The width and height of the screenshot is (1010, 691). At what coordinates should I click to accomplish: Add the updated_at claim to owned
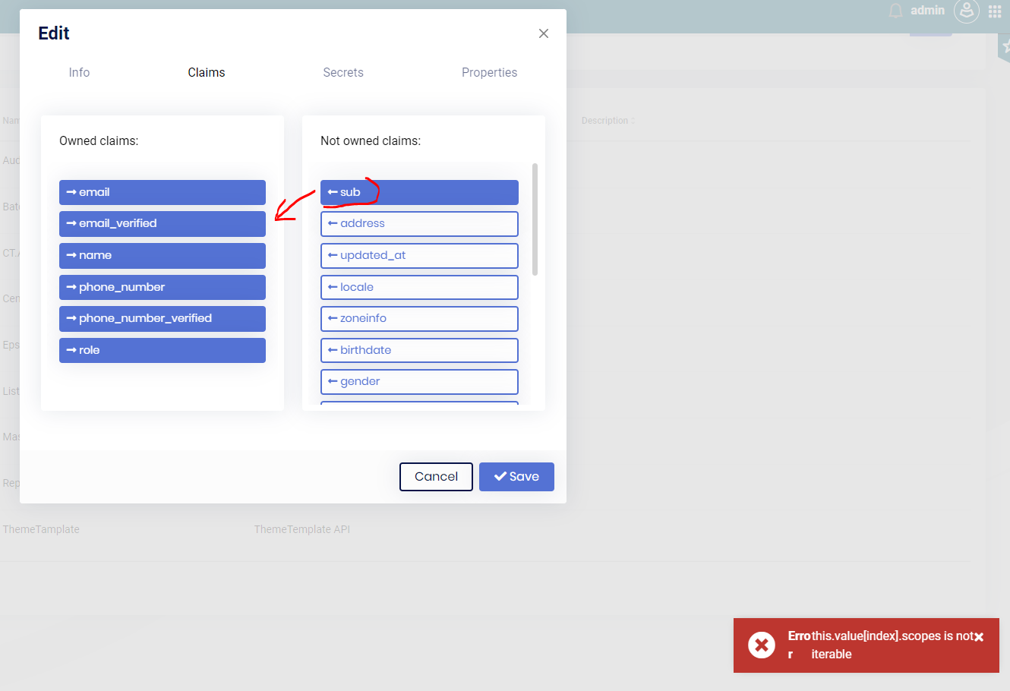(419, 256)
